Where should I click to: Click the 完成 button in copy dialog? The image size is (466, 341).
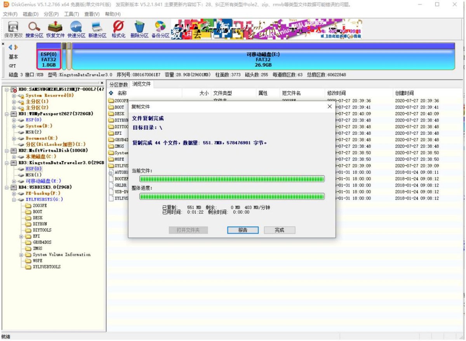pos(280,230)
